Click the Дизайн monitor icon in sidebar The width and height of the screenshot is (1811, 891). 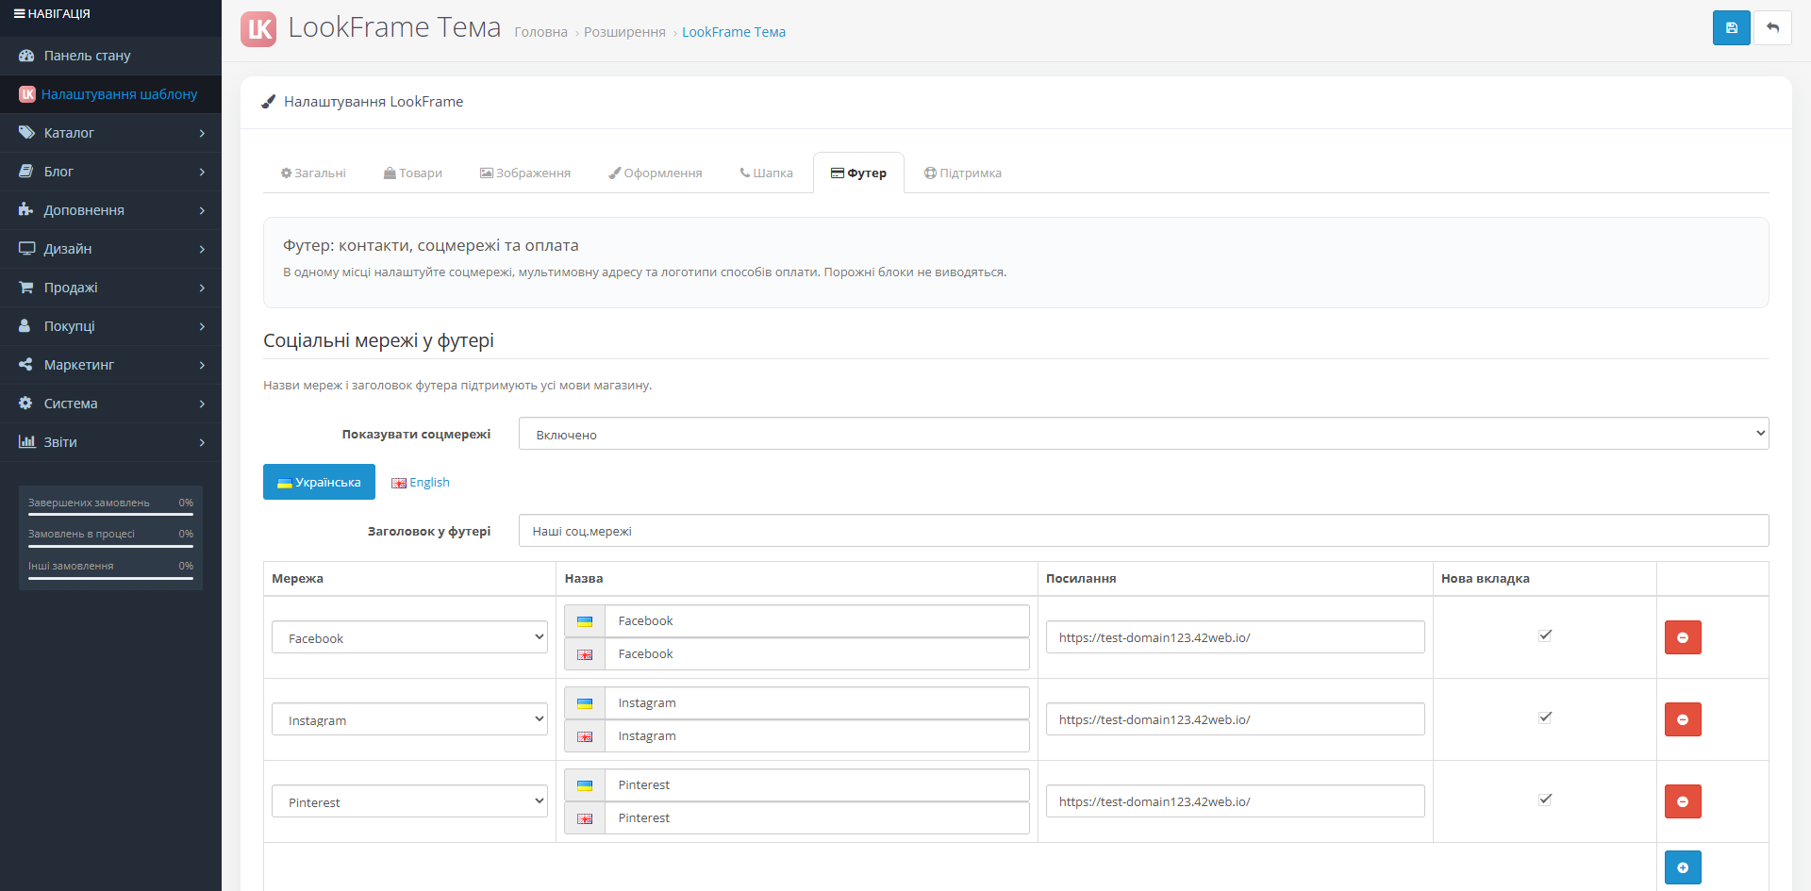(26, 249)
